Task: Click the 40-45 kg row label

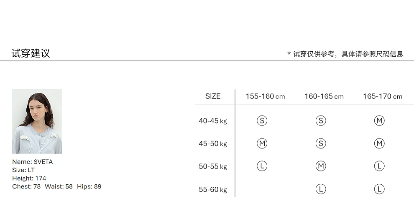Action: [x=212, y=121]
